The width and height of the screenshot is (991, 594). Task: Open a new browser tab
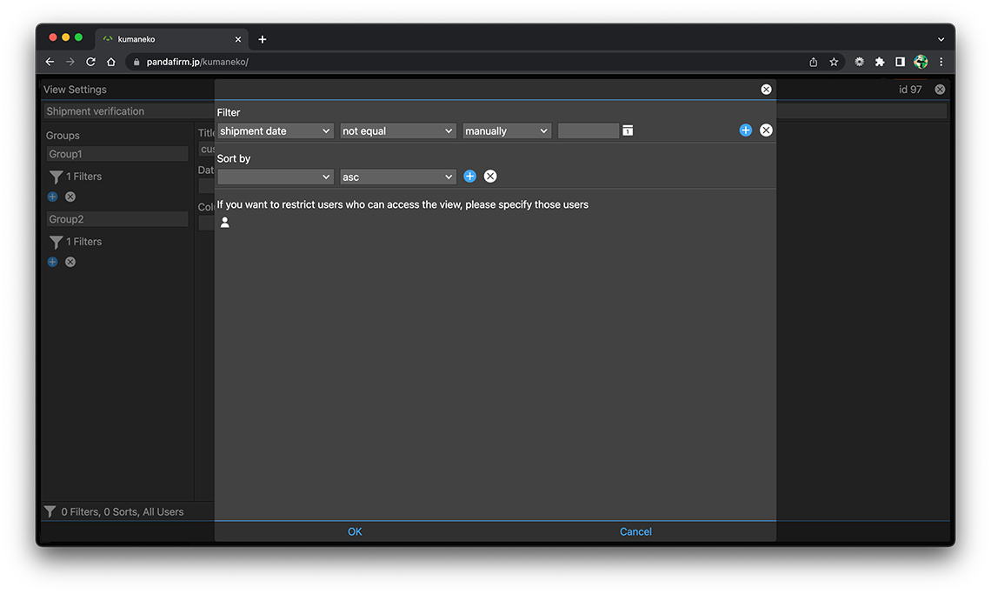point(263,39)
